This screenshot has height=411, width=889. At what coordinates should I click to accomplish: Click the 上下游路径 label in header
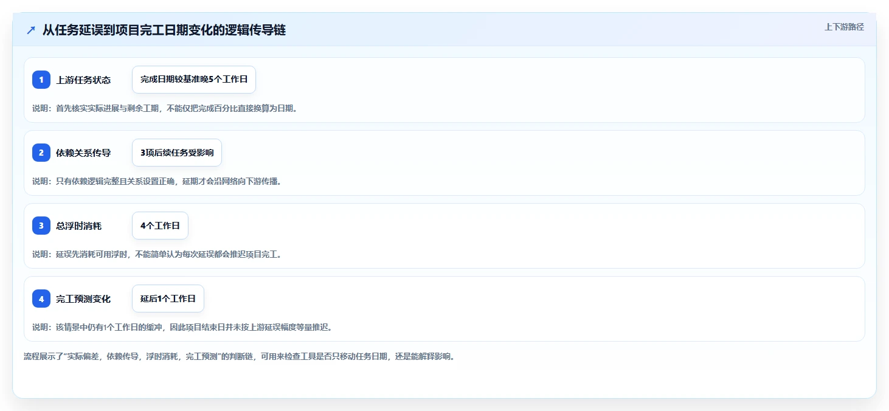844,27
